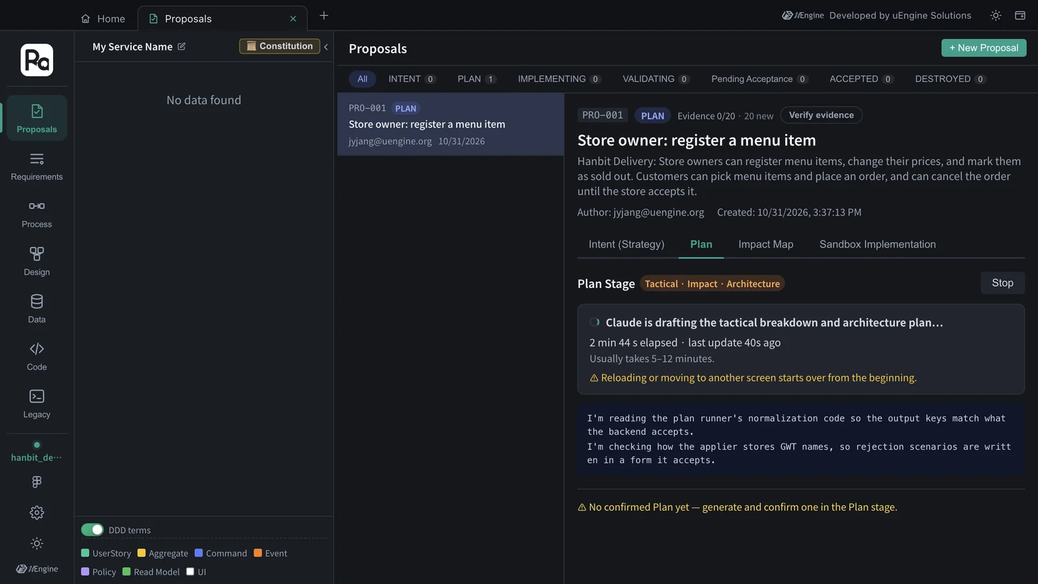The height and width of the screenshot is (584, 1038).
Task: Click the Event orange legend swatch
Action: coord(258,553)
